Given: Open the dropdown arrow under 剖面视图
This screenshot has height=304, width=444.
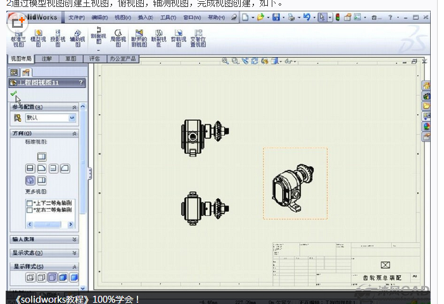Looking at the screenshot, I should (x=99, y=51).
